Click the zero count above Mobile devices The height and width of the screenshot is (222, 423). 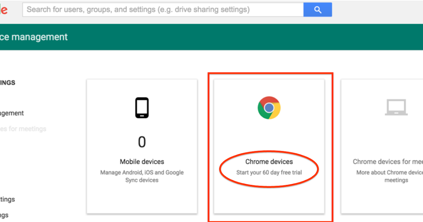click(x=142, y=142)
